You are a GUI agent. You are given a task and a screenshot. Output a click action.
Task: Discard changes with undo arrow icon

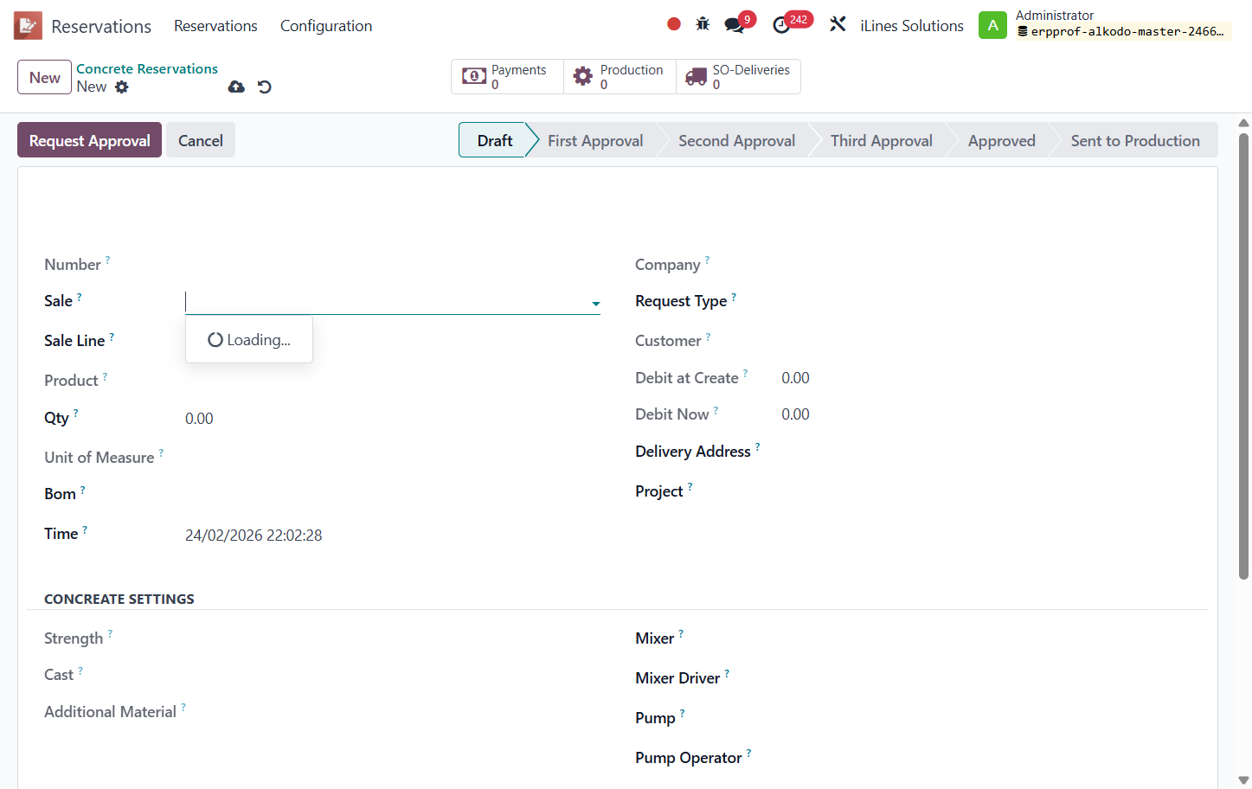point(265,87)
